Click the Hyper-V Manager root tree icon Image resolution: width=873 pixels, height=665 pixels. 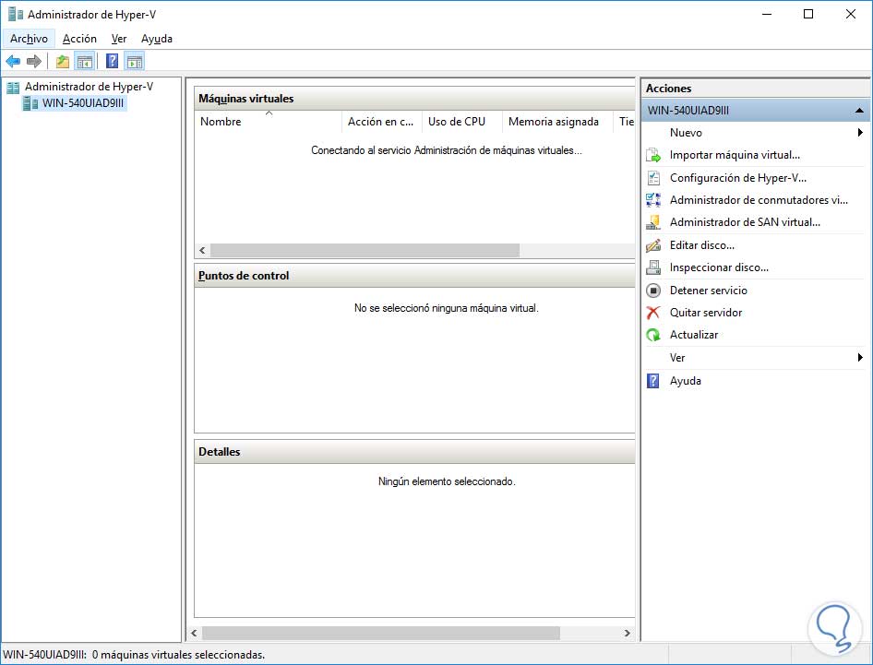coord(13,87)
